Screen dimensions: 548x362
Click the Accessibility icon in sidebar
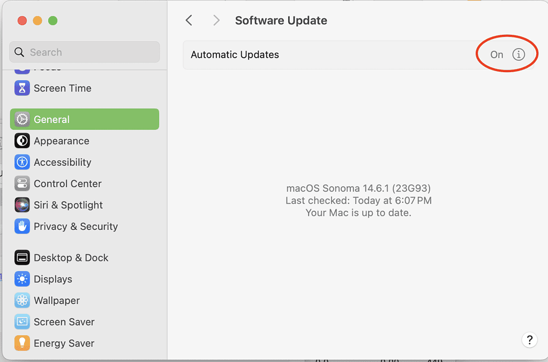click(x=22, y=162)
